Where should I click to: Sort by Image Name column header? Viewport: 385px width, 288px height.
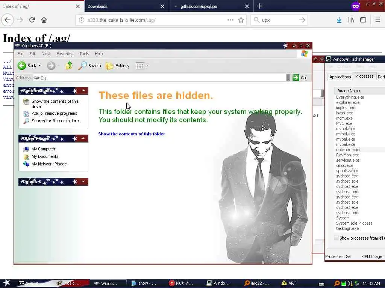pyautogui.click(x=359, y=91)
